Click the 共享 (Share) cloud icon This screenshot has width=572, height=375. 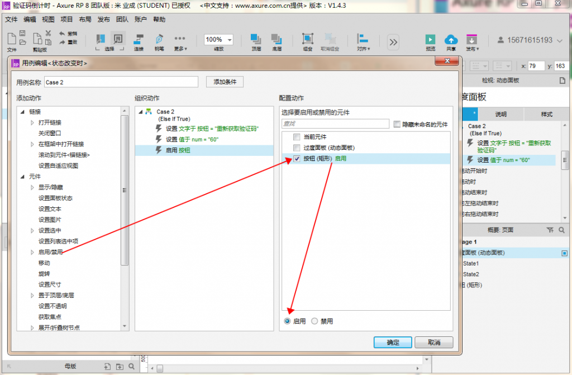451,40
